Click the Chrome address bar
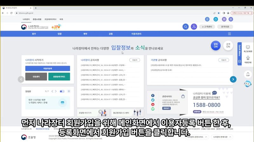 point(113,13)
